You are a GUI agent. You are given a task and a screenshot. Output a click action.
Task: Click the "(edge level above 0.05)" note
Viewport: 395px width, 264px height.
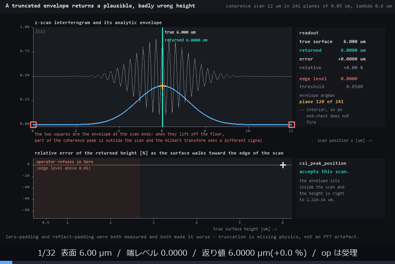(x=64, y=168)
